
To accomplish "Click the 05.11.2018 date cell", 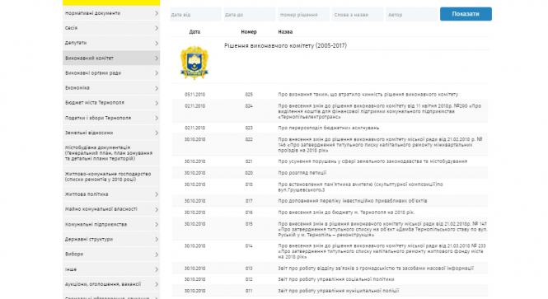I will [194, 94].
